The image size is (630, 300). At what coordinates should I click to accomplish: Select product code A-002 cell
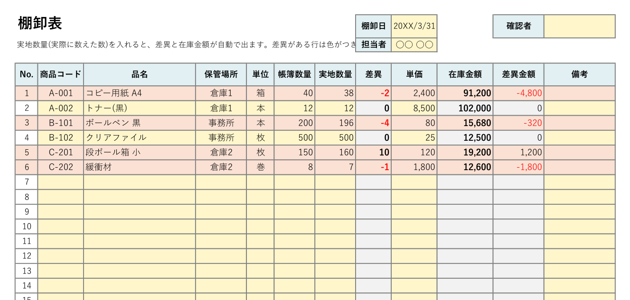coord(61,108)
